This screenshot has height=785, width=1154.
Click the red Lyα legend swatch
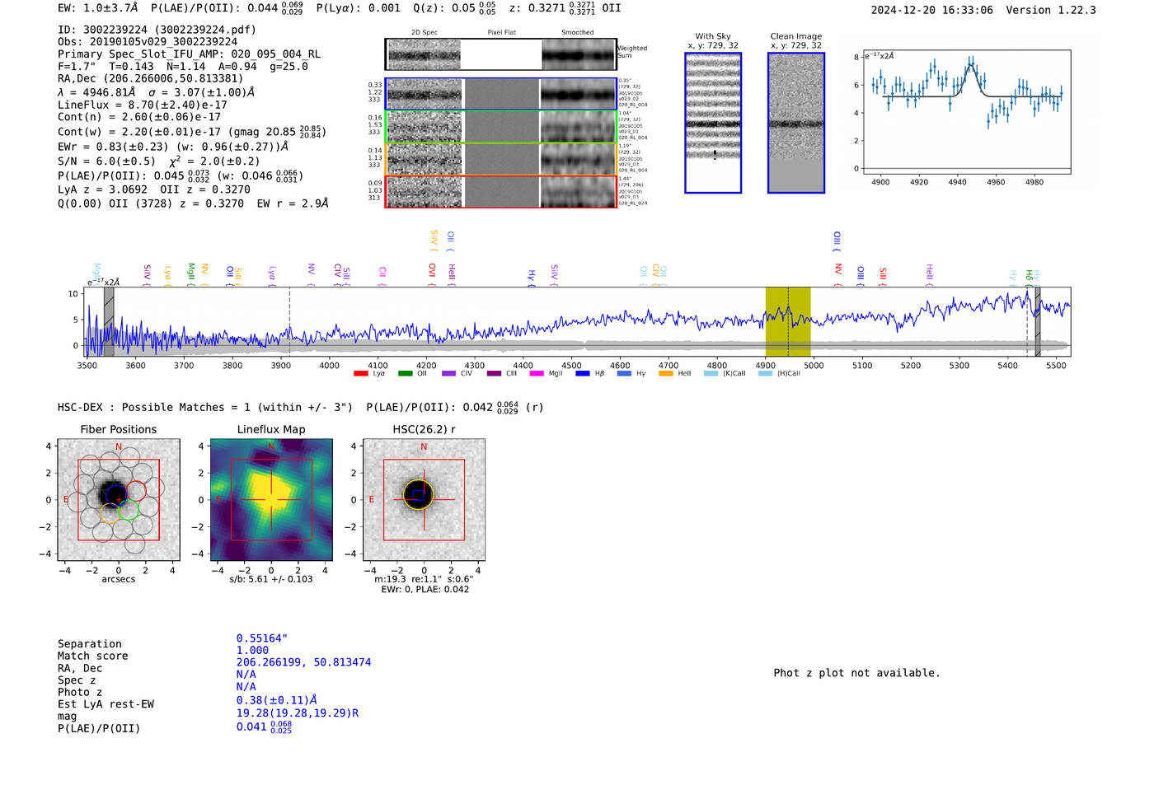pos(360,373)
